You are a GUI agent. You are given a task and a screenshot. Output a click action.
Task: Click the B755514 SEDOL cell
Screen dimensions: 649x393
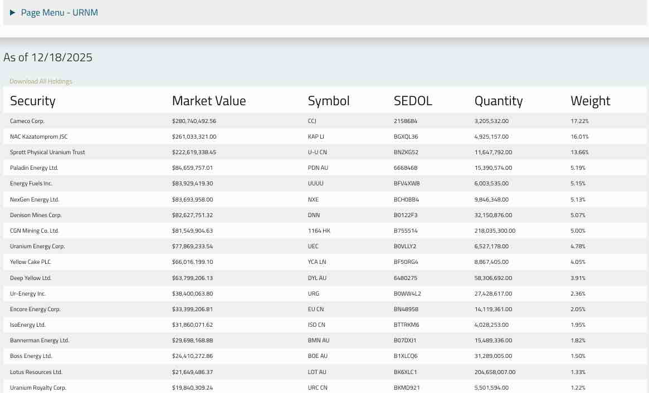406,231
